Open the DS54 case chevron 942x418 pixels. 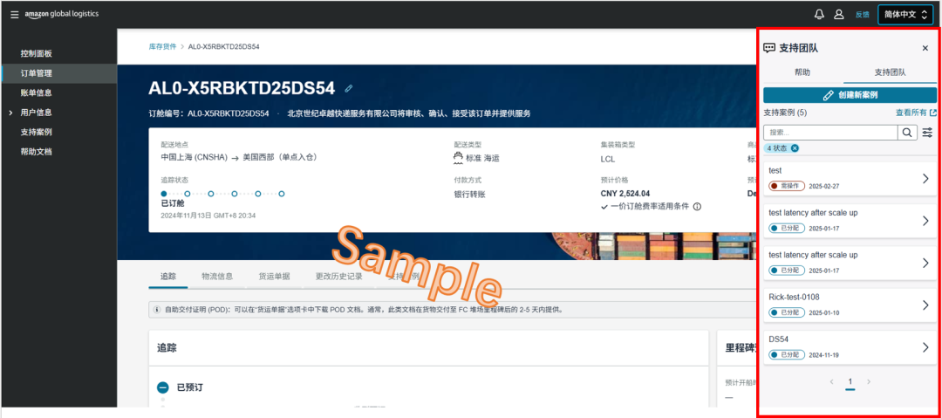coord(925,347)
